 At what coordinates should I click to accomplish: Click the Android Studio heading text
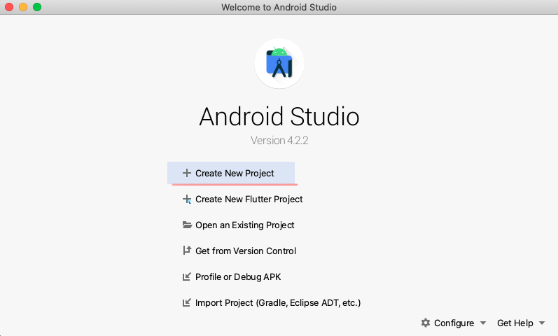point(279,116)
